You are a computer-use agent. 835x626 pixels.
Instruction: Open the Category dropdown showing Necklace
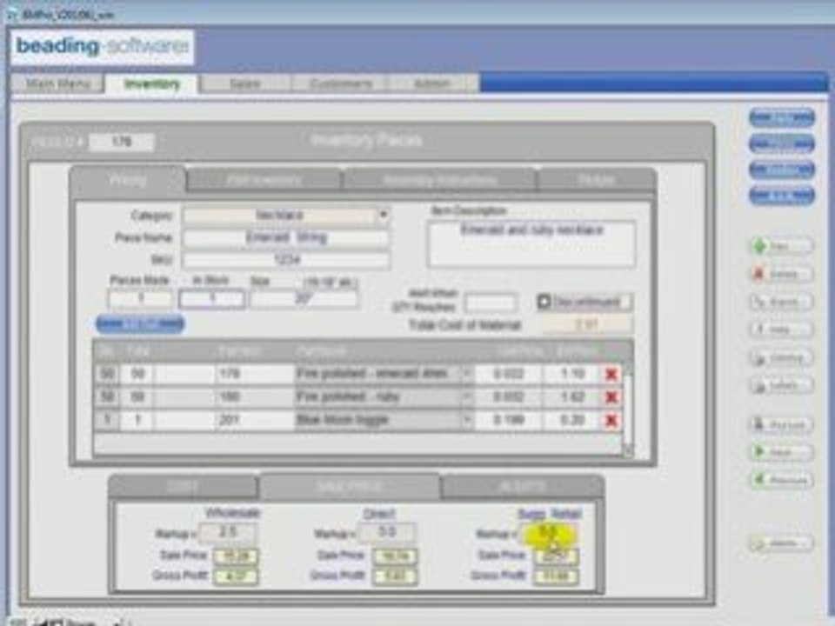[x=383, y=215]
